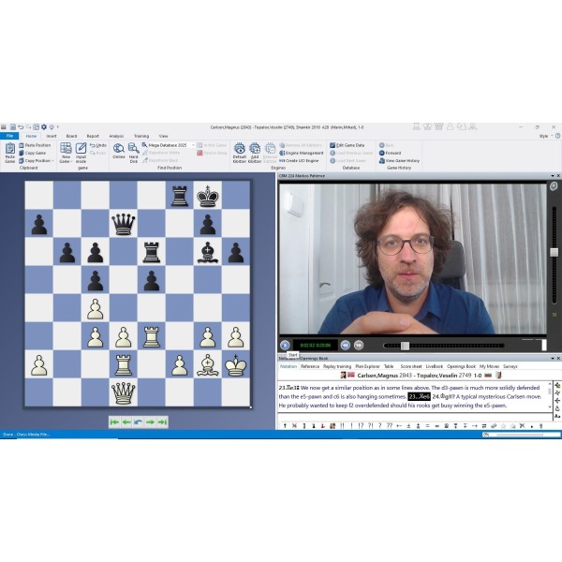Open the video pane menu arrow
Viewport: 562px width, 562px height.
tap(553, 176)
